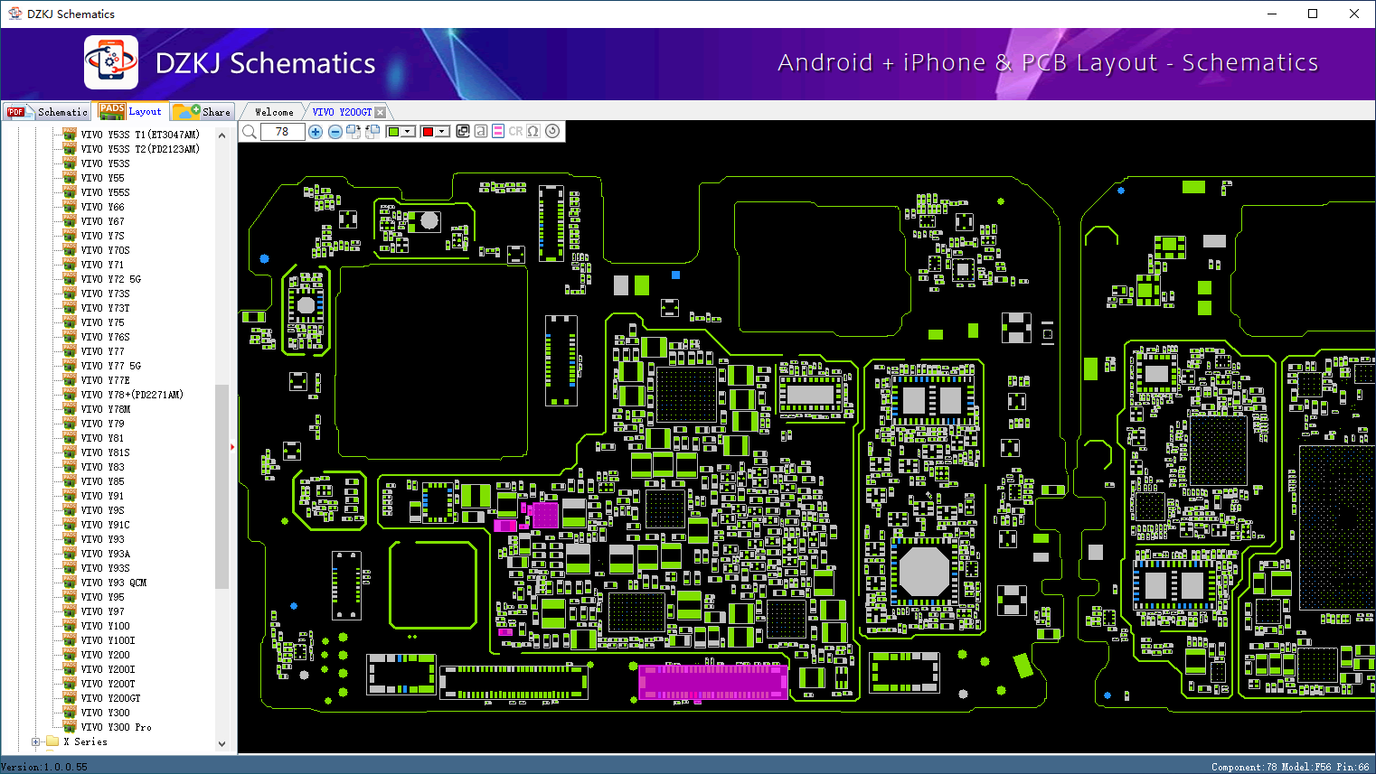Select VIVO Y83 in the tree
Image resolution: width=1376 pixels, height=774 pixels.
click(102, 467)
